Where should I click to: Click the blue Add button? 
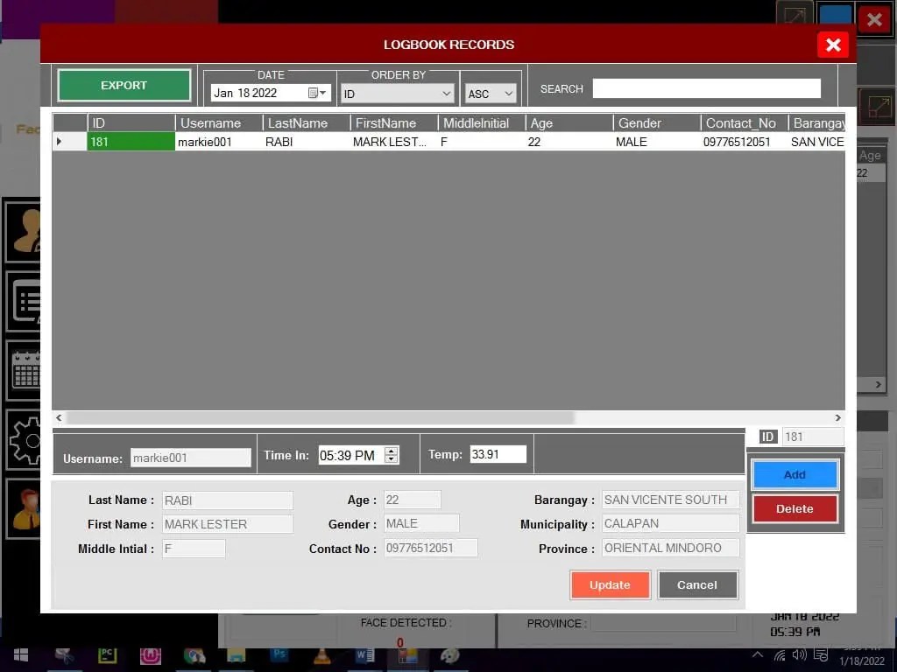[x=795, y=475]
